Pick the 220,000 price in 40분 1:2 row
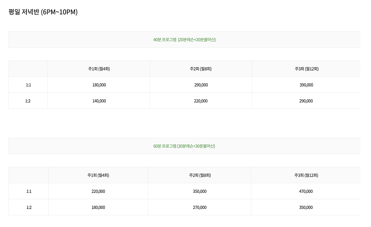 tap(200, 101)
